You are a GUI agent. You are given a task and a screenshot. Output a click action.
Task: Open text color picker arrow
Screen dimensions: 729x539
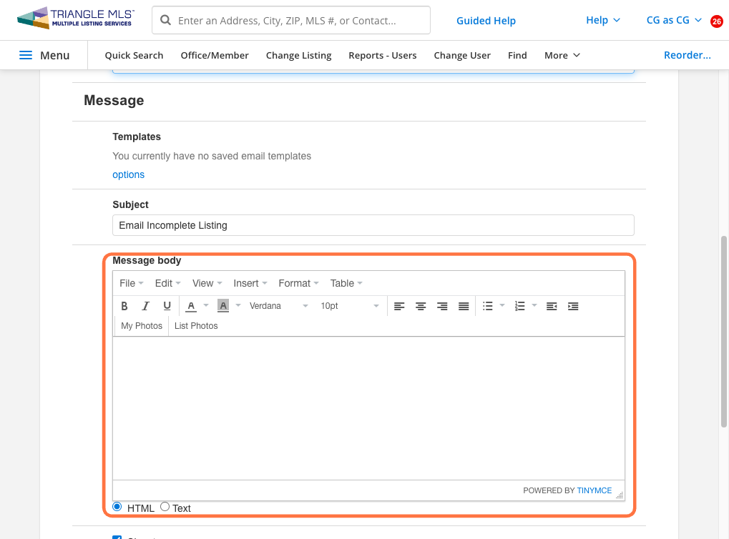[206, 306]
